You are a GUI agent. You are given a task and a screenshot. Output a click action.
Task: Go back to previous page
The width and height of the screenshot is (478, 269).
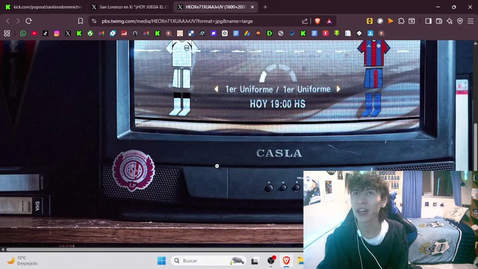7,21
